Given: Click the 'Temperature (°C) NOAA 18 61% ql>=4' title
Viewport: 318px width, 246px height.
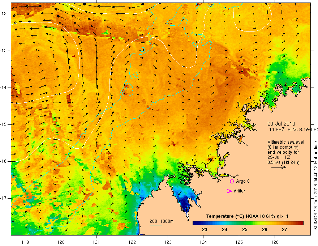Looking at the screenshot, I should (x=247, y=216).
